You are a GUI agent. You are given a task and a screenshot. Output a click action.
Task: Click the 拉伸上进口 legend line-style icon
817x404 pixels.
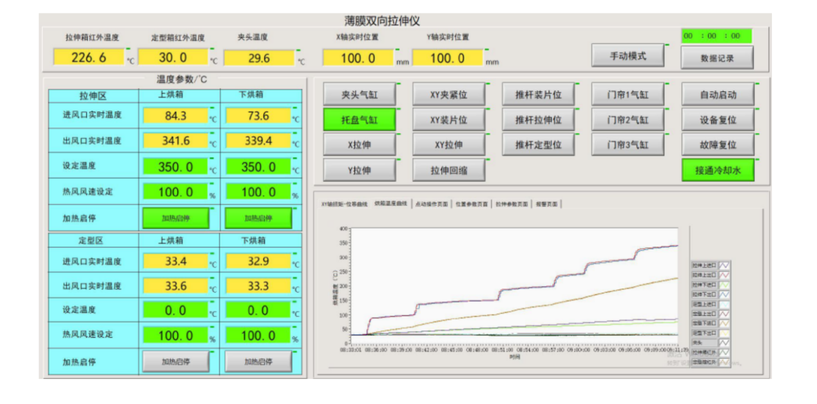point(724,265)
